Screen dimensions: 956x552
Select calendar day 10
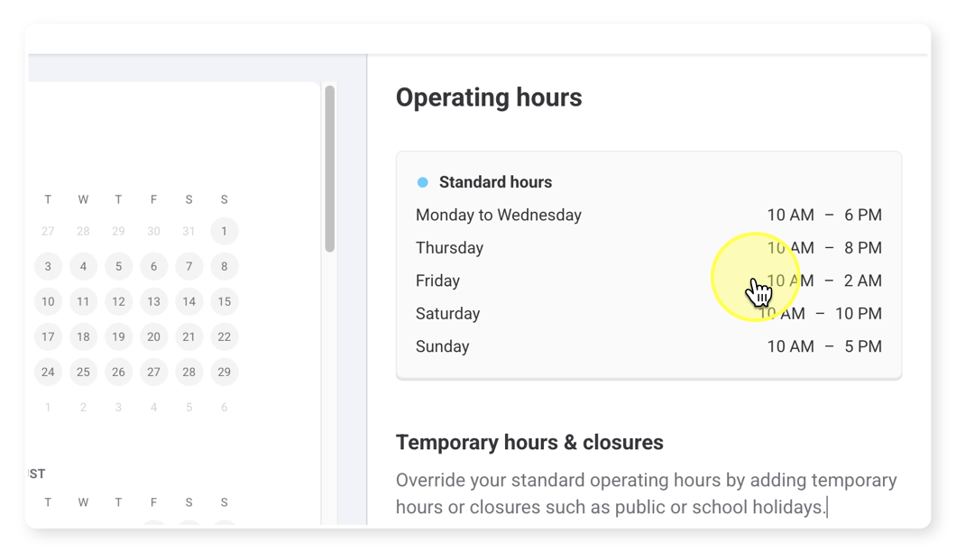[x=48, y=301]
